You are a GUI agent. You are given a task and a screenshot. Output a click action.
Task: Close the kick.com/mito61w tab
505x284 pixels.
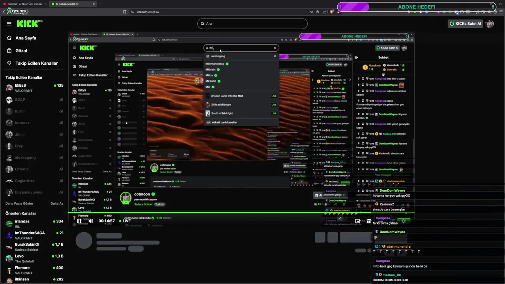[x=94, y=4]
